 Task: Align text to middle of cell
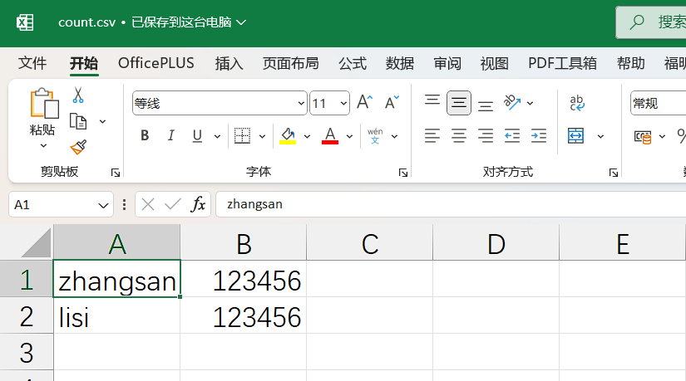pyautogui.click(x=459, y=103)
